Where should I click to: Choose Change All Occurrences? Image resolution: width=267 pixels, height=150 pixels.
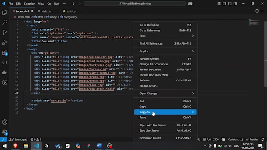[x=165, y=64]
